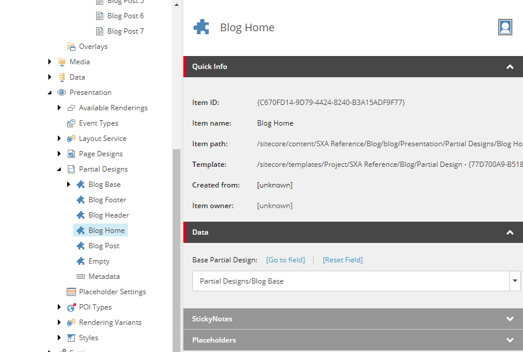Select Blog Post 7 in tree
The height and width of the screenshot is (352, 523).
click(126, 31)
